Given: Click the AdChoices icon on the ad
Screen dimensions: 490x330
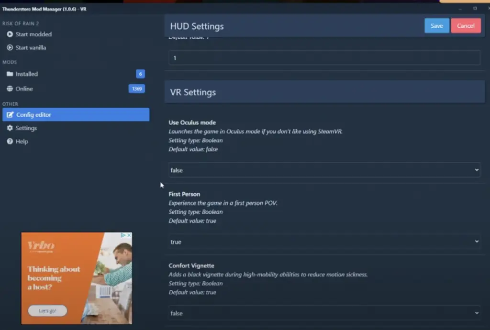Looking at the screenshot, I should point(123,235).
